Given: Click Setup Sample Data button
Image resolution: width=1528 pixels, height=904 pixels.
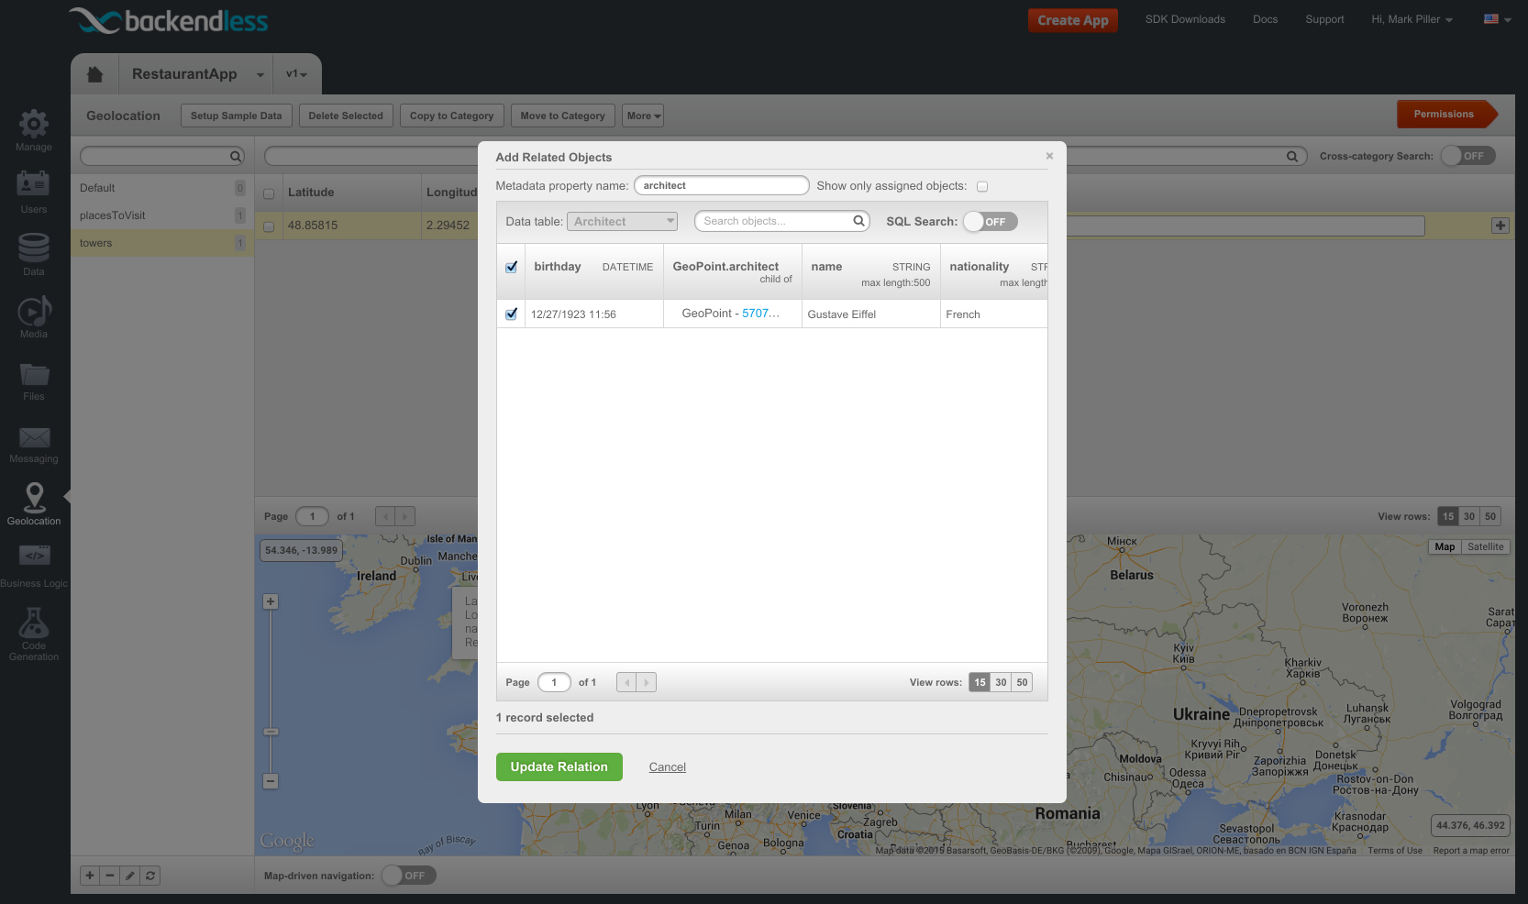Looking at the screenshot, I should point(237,116).
